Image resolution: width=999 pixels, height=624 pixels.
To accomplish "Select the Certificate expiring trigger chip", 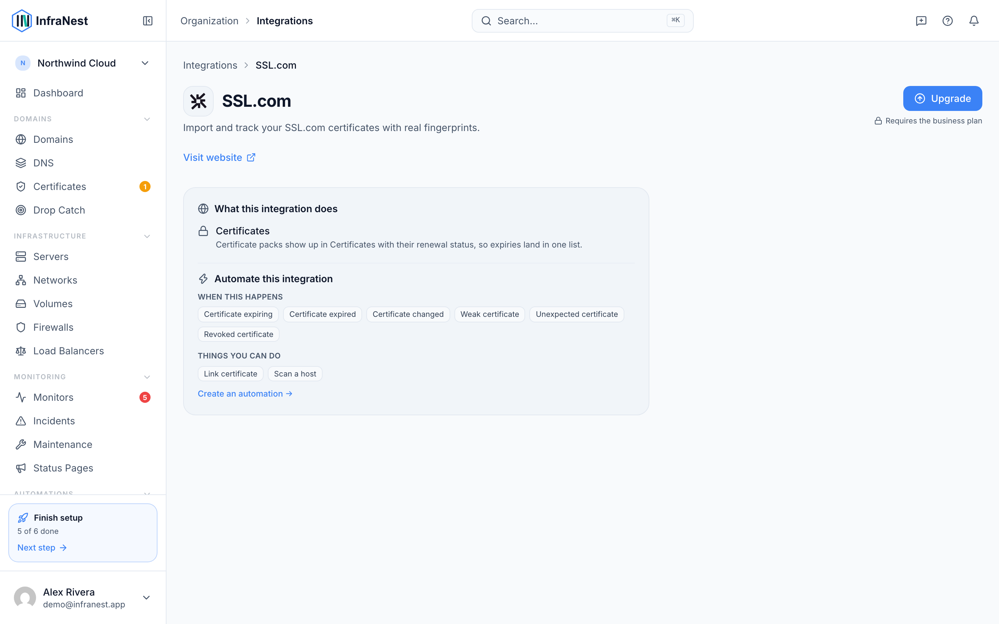I will [238, 314].
